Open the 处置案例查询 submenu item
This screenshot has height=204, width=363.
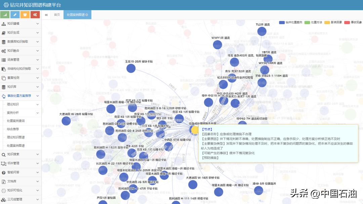pyautogui.click(x=16, y=121)
